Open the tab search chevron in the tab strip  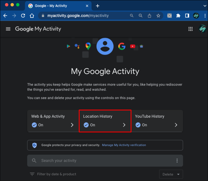point(205,6)
